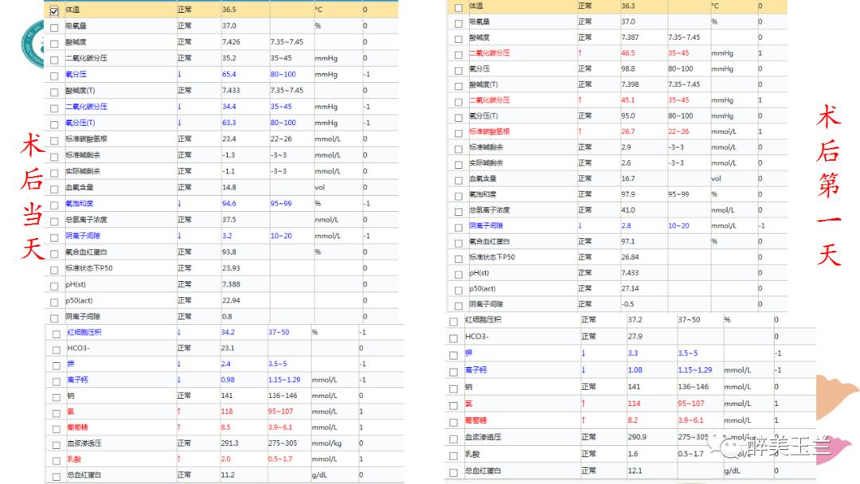This screenshot has width=860, height=484.
Task: Click 钠 label in the 术后当天 table
Action: [71, 396]
